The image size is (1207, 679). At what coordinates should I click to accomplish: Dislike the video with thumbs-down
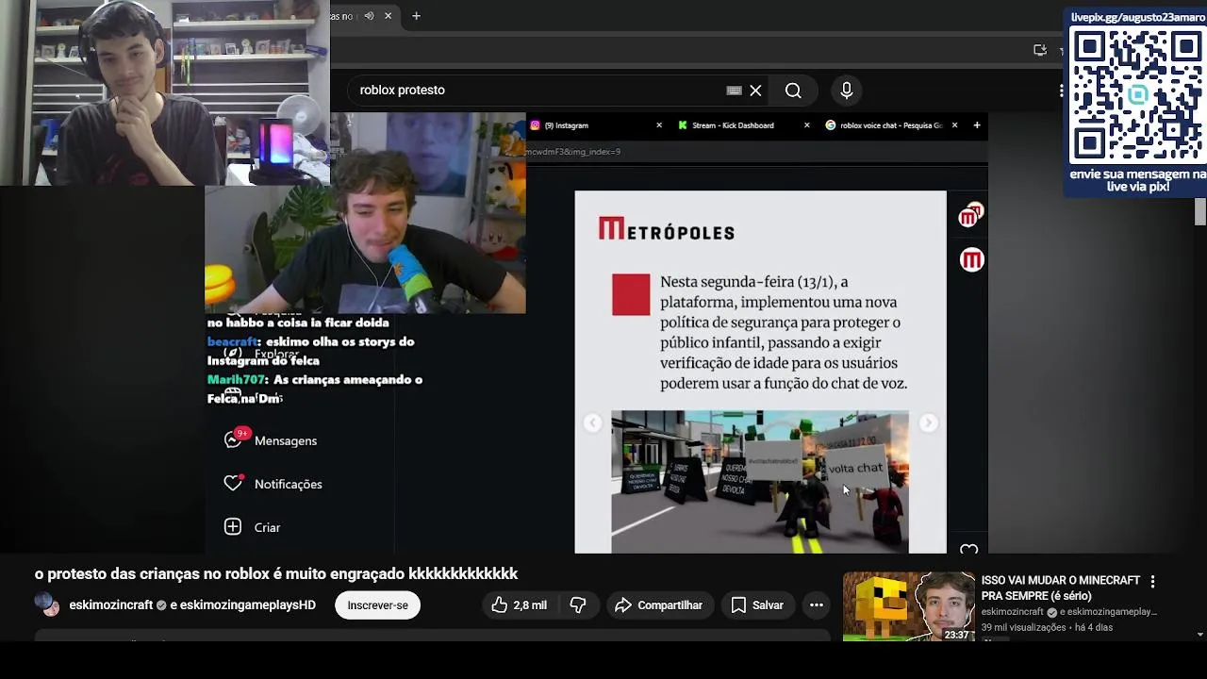point(579,605)
